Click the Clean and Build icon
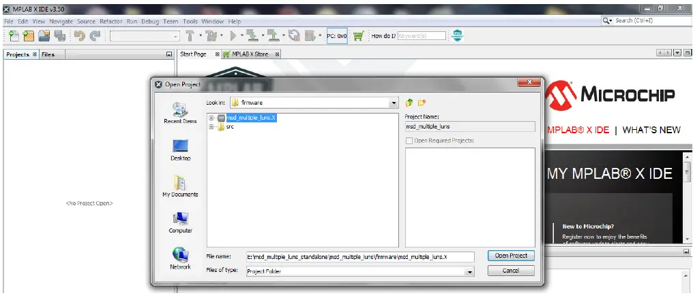The image size is (693, 308). point(211,35)
